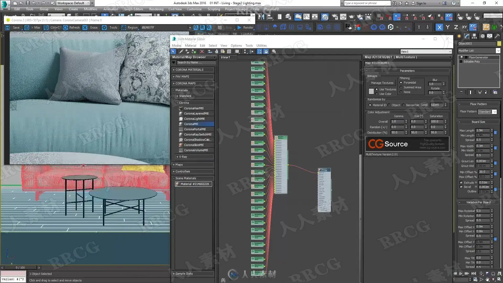
Task: Click the Show Background in Preview checker icon
Action: [229, 52]
